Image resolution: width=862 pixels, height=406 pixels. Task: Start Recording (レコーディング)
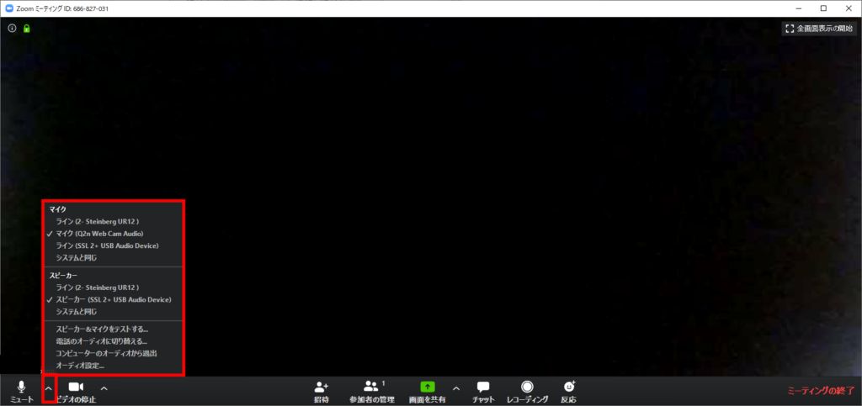(x=527, y=392)
